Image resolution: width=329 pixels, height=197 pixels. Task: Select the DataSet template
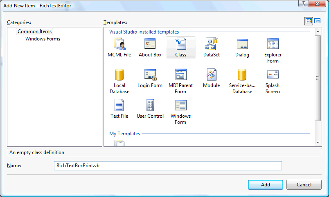click(211, 47)
